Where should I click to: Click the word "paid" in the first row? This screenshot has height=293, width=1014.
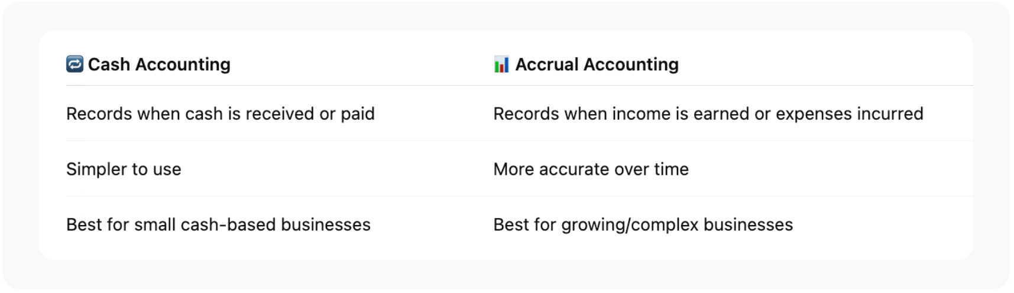click(358, 114)
